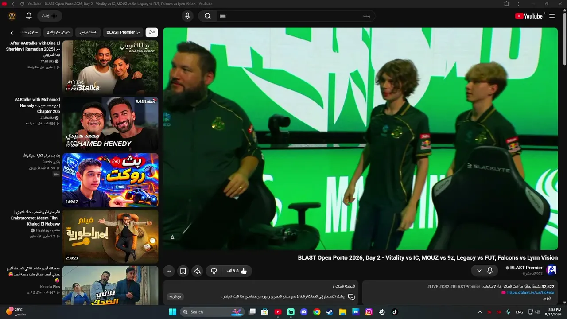Screen dimensions: 567x319
Task: Open the notifications bell in header
Action: [29, 16]
